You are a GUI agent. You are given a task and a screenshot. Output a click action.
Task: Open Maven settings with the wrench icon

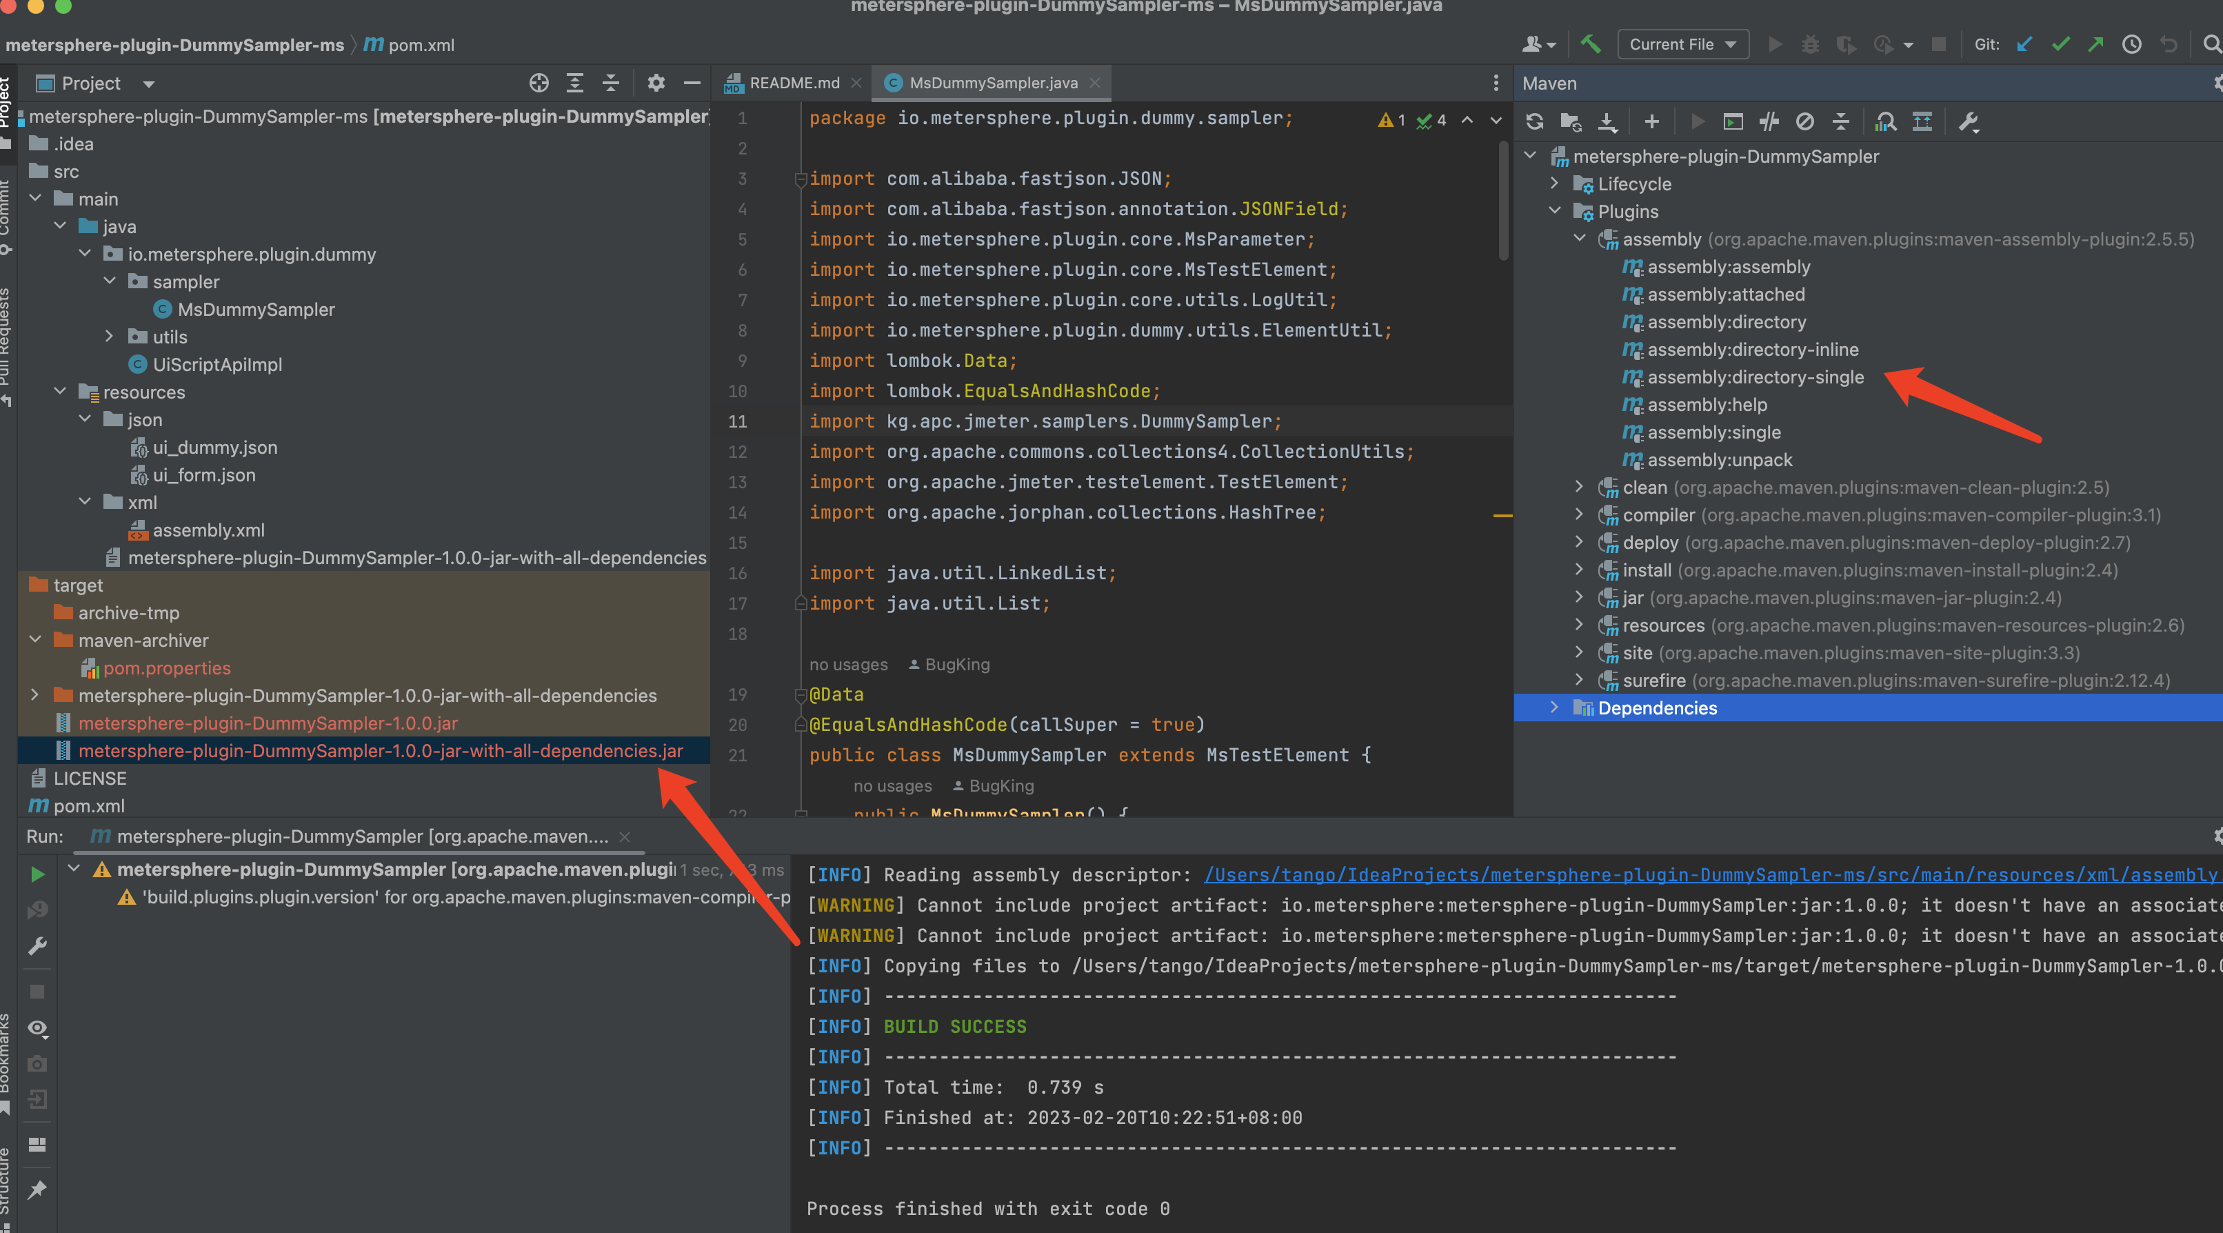(1969, 121)
